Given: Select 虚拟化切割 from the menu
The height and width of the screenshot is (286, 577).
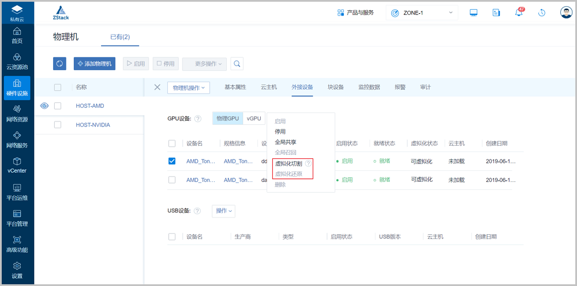Looking at the screenshot, I should coord(288,164).
